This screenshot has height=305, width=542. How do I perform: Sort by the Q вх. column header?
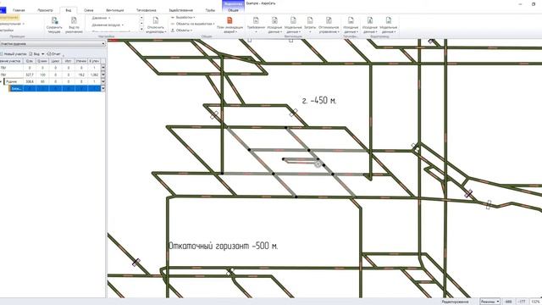[30, 61]
